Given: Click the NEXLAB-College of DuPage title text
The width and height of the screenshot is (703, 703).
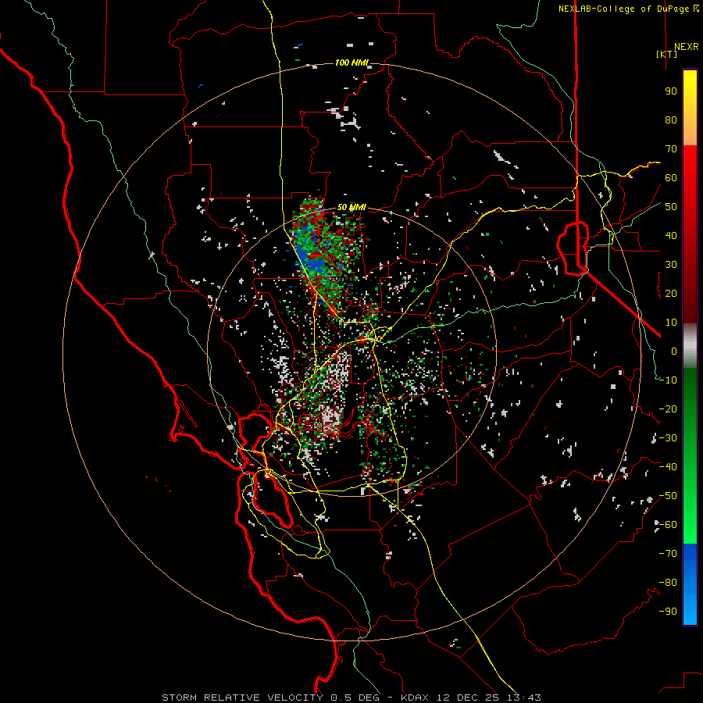Looking at the screenshot, I should (628, 9).
